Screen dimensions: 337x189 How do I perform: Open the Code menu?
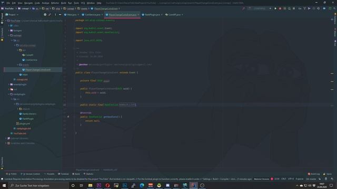[37, 3]
